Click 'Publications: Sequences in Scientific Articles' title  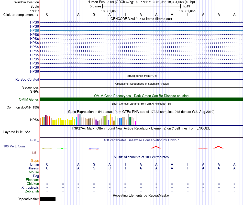tap(141, 84)
